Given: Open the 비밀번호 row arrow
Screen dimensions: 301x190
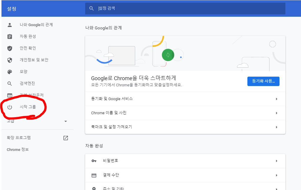Looking at the screenshot, I should tap(277, 161).
